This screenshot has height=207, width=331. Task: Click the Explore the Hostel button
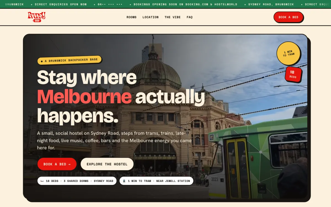107,164
